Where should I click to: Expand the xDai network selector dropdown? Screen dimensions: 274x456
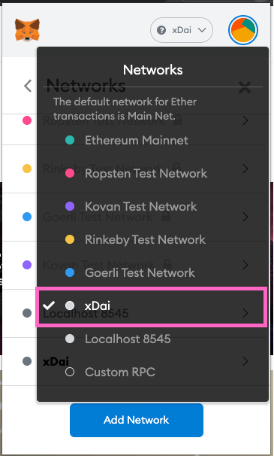tap(182, 30)
